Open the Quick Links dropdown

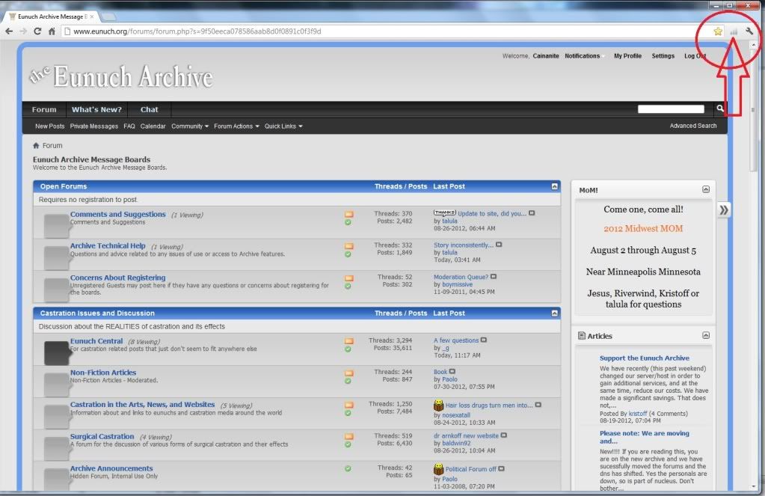tap(283, 126)
